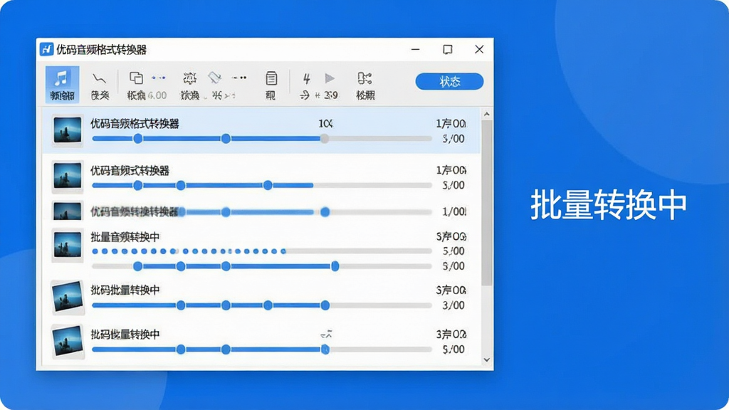Select the row titled 批码批量转换中
The height and width of the screenshot is (410, 729).
point(261,298)
